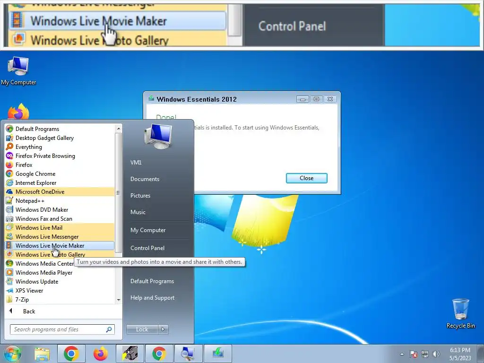Launch Windows Live Movie Maker
The height and width of the screenshot is (363, 484).
tap(60, 246)
